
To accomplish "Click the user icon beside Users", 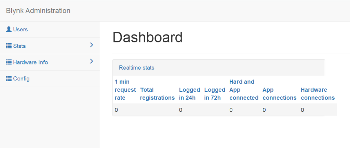I will point(9,29).
